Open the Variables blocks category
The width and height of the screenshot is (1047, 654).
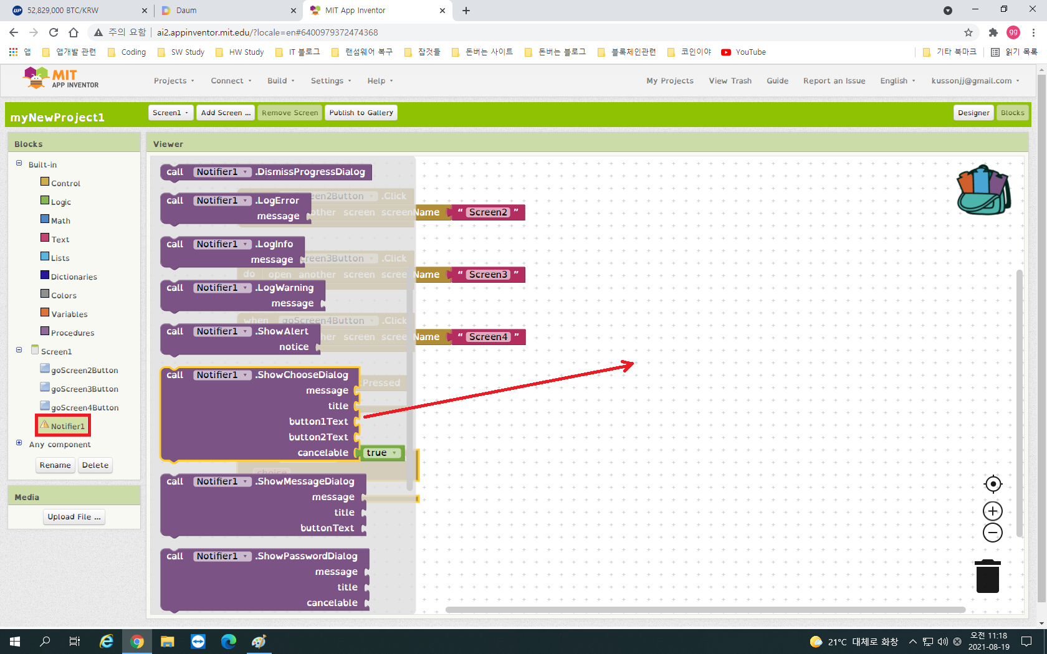[x=69, y=314]
